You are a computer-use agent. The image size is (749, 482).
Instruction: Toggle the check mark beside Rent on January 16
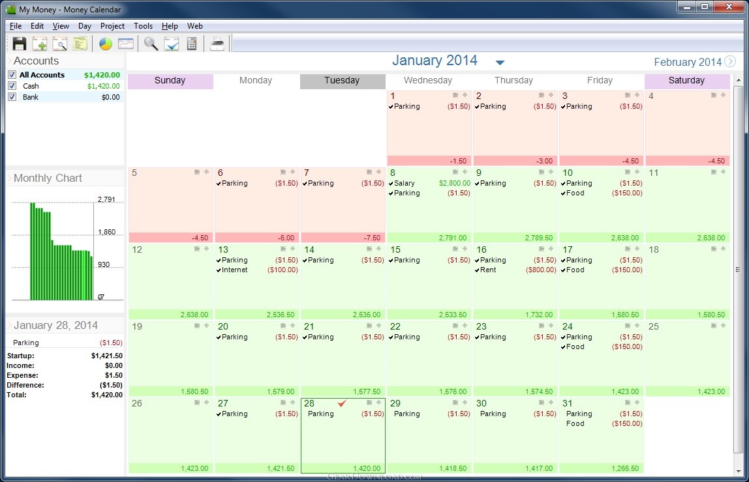click(477, 270)
